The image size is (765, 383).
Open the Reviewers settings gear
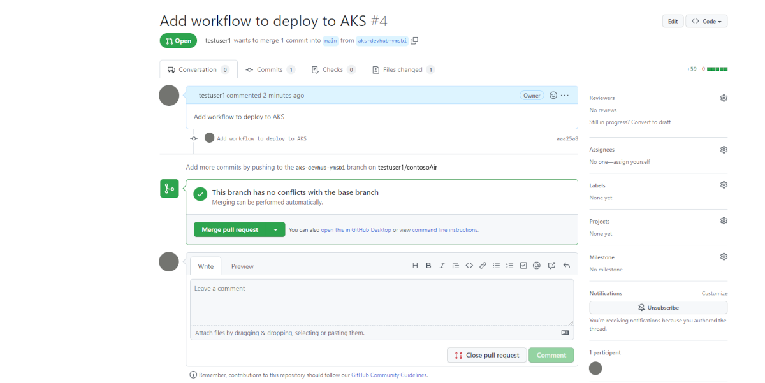click(x=724, y=98)
